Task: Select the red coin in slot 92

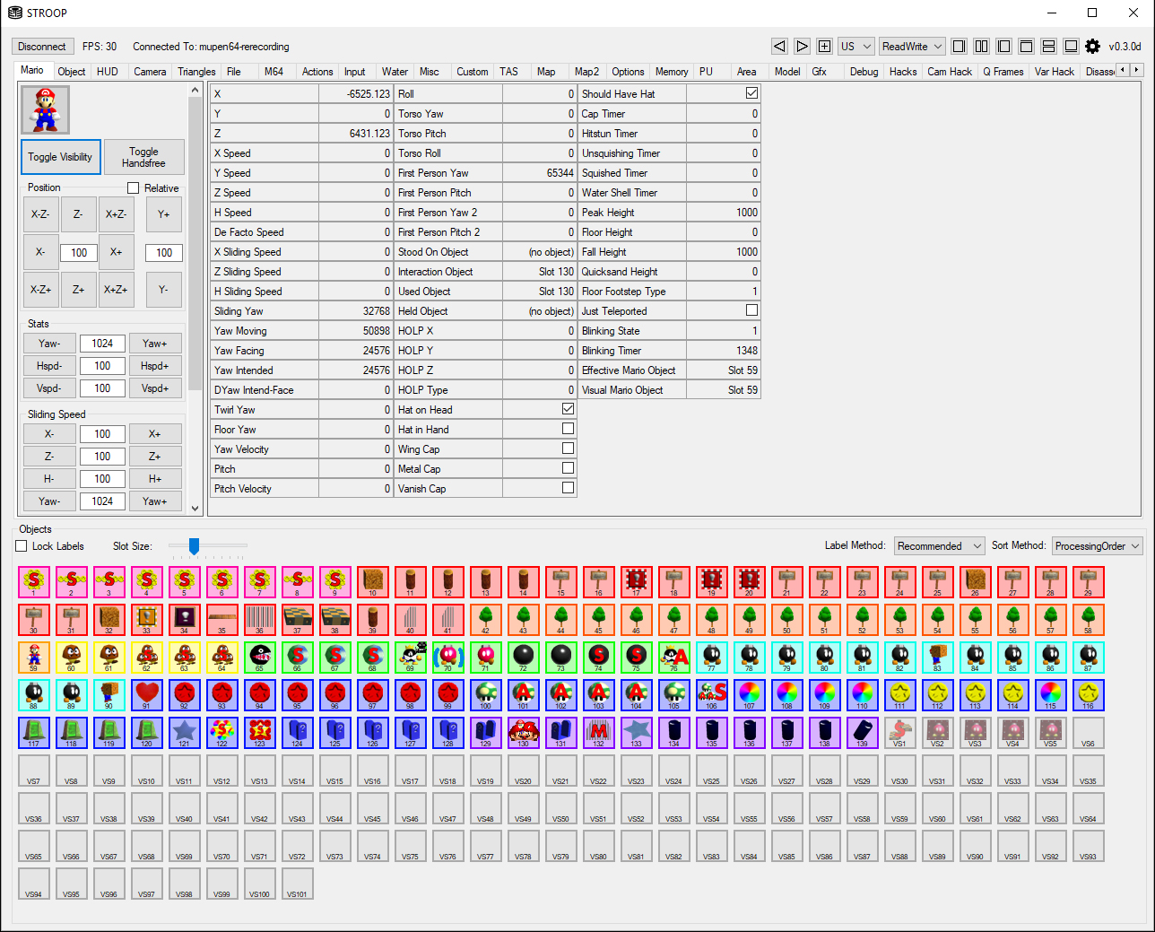Action: 185,695
